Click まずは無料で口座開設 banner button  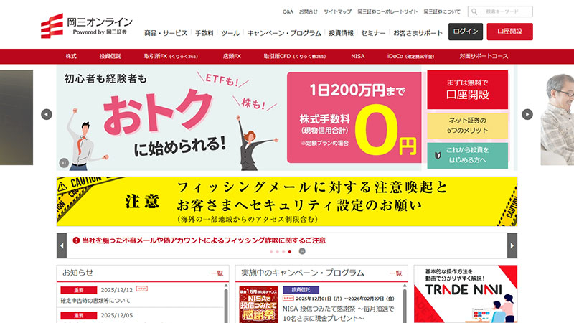click(468, 89)
